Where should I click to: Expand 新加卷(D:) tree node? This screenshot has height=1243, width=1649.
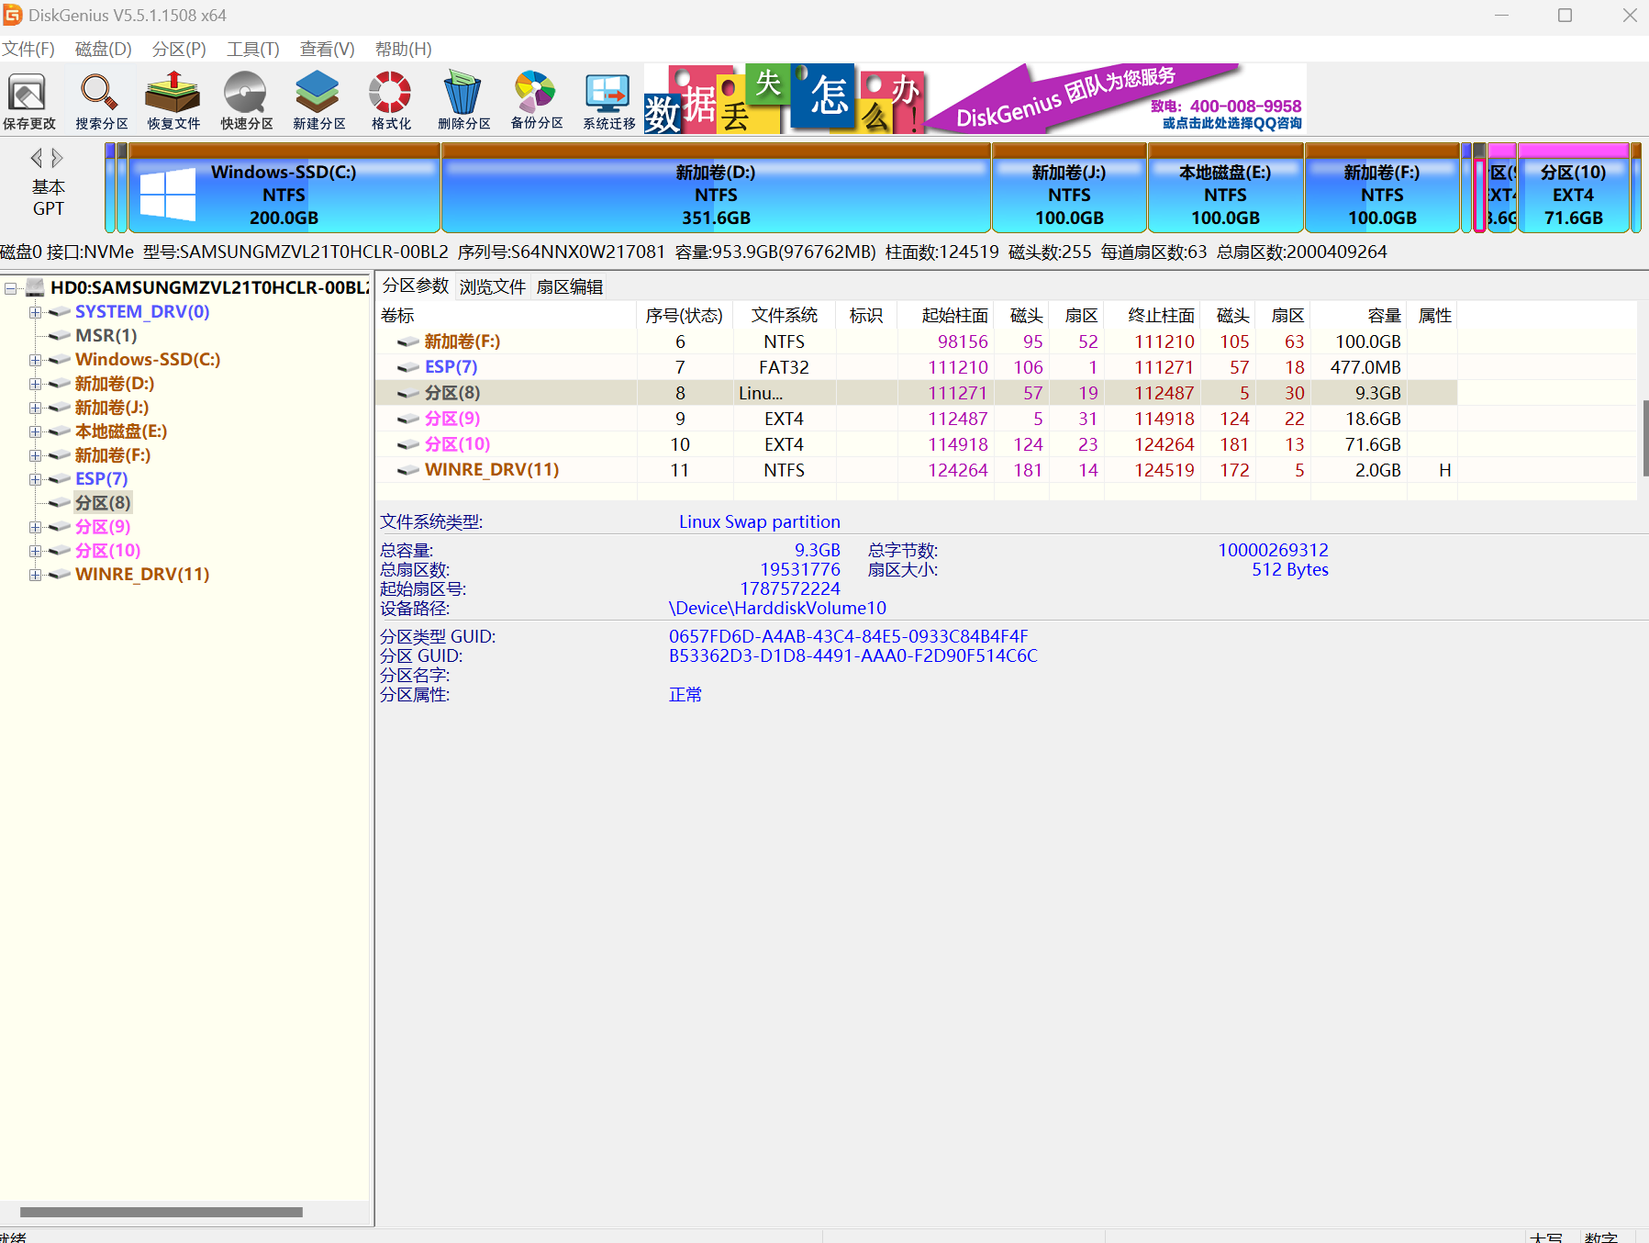[35, 384]
